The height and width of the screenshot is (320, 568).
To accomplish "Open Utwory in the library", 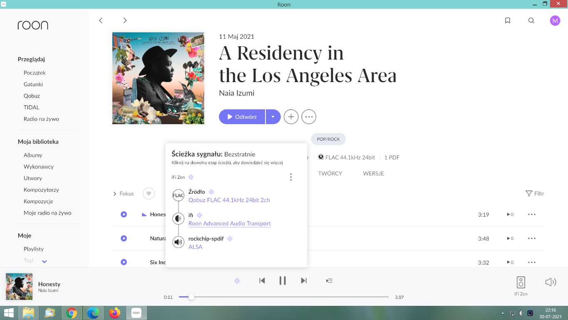I will point(33,178).
